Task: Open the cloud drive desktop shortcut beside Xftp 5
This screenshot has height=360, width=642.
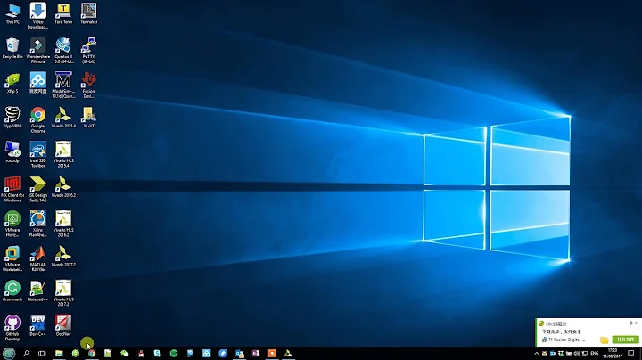Action: point(37,83)
